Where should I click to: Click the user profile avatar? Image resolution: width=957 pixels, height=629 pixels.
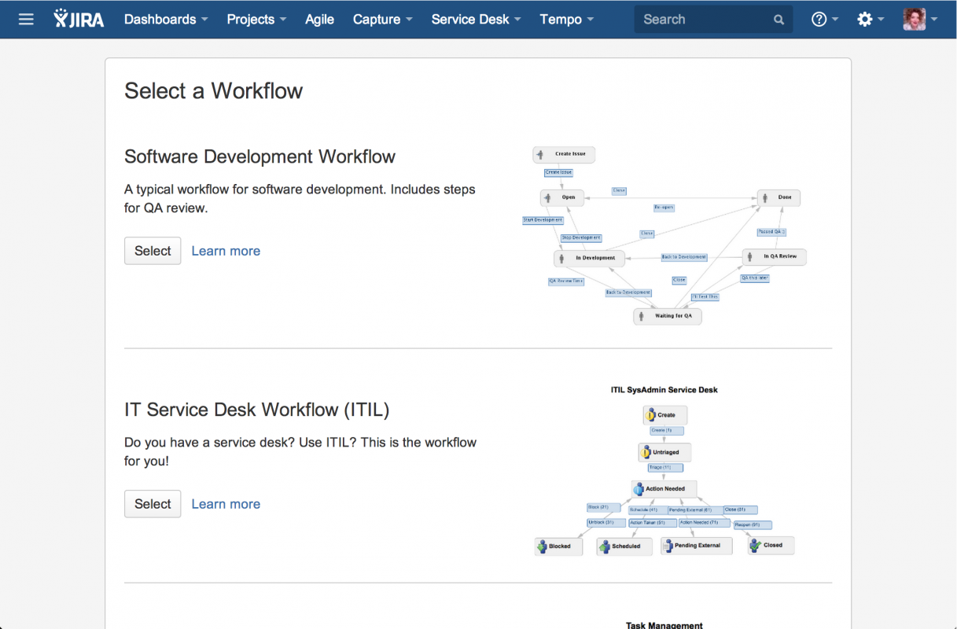point(914,19)
